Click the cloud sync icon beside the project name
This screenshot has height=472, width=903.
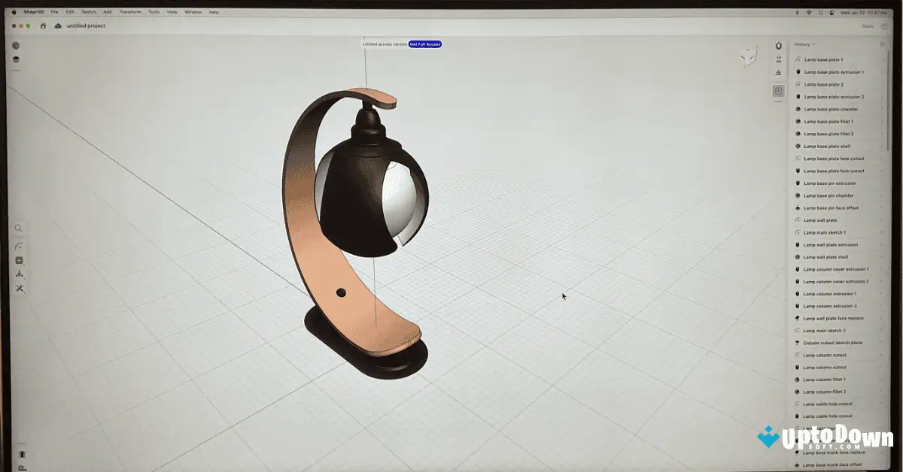(x=58, y=25)
